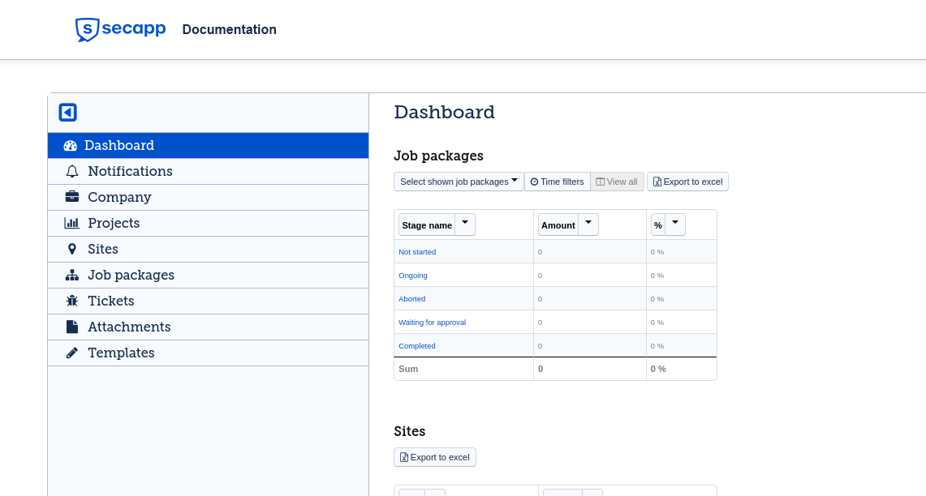This screenshot has width=926, height=496.
Task: Open Dashboard in the sidebar
Action: coord(208,146)
